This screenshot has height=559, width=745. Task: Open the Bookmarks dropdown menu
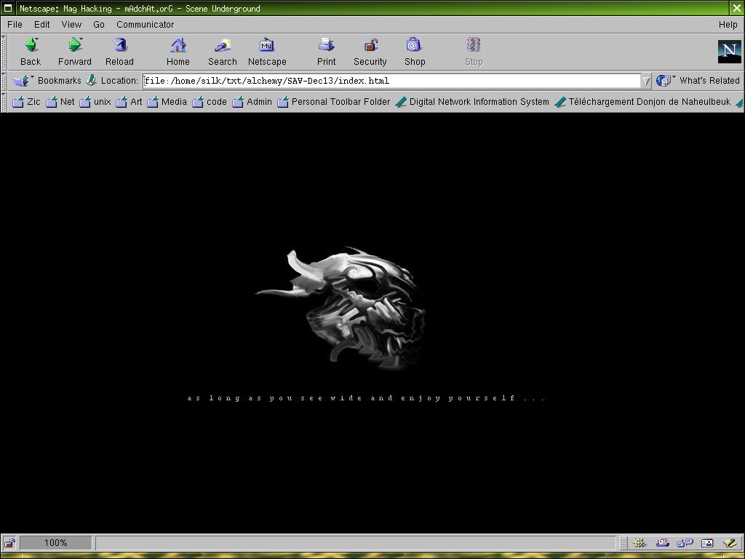48,81
